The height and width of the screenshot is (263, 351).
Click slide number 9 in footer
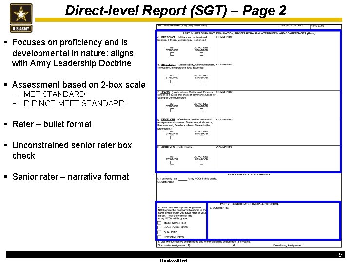340,255
